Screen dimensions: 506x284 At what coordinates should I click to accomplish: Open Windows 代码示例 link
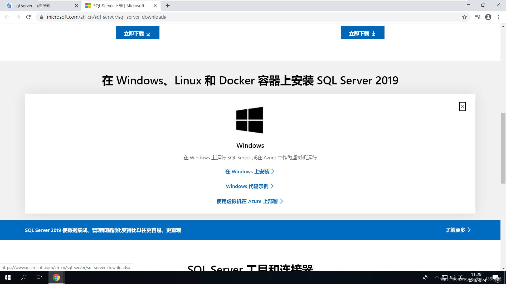[250, 186]
